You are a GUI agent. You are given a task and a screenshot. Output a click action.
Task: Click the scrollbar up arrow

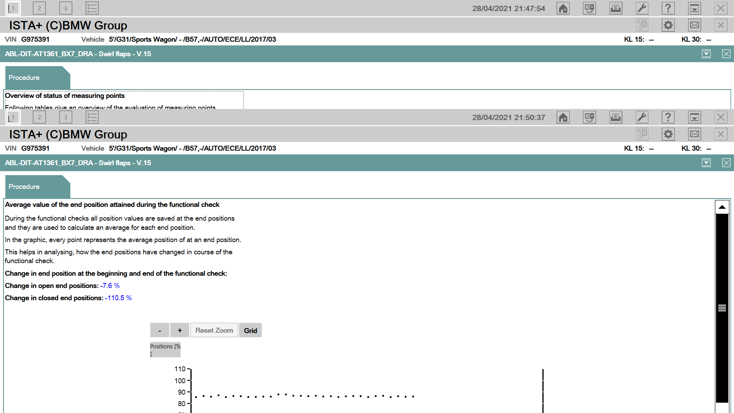[722, 207]
